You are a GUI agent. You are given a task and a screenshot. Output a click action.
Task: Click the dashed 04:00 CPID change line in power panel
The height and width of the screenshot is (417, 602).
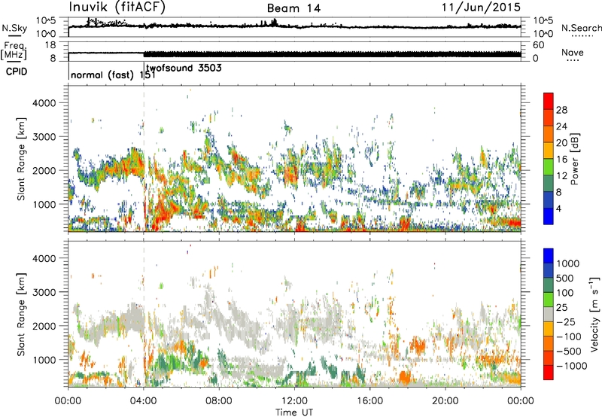pos(144,159)
